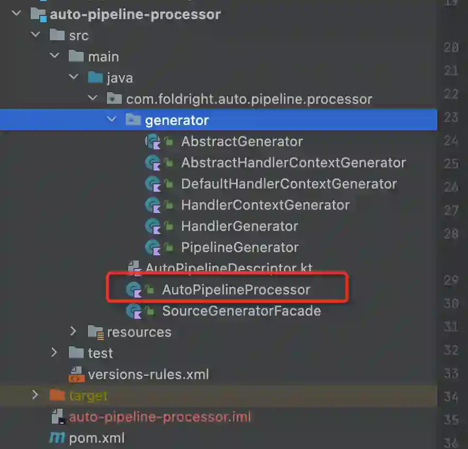Select SourceGeneratorFacade in project tree

coord(241,311)
